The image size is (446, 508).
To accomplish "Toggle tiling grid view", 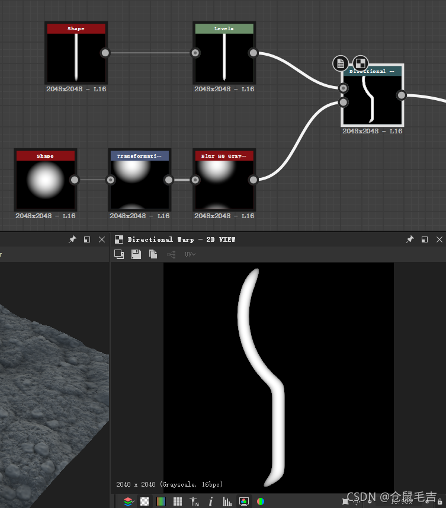I will click(x=177, y=501).
